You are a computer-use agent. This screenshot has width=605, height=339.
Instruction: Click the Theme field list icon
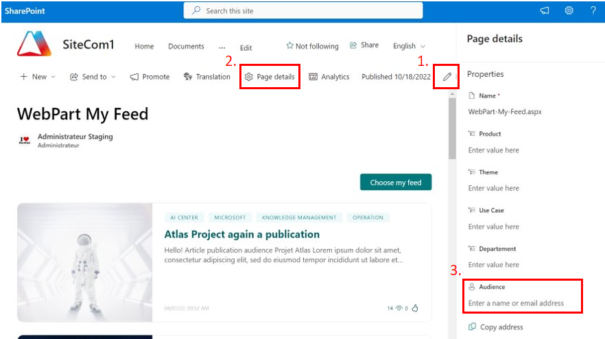[471, 172]
